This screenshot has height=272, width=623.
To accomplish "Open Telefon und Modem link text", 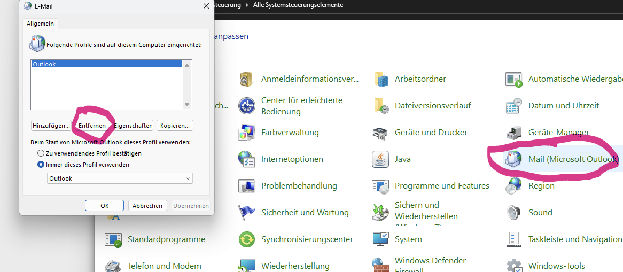I will coord(164,266).
